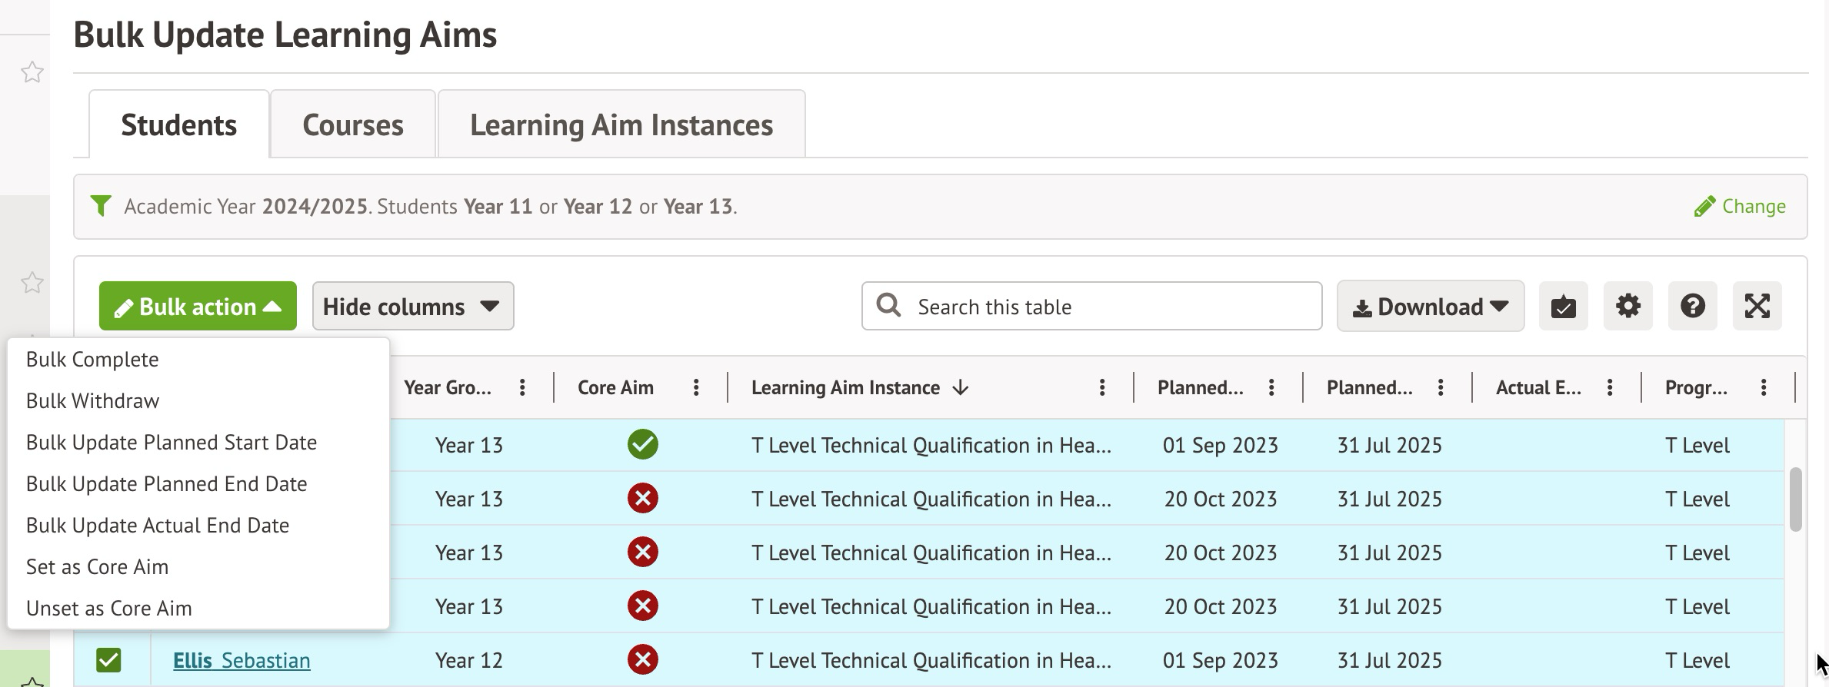1829x687 pixels.
Task: Click the top star favorite icon in sidebar
Action: [x=32, y=73]
